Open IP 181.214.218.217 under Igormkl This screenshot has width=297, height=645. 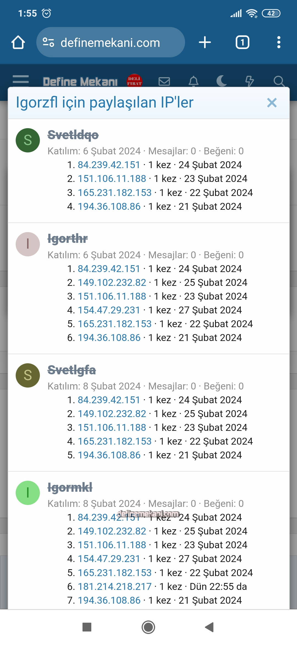coord(115,587)
